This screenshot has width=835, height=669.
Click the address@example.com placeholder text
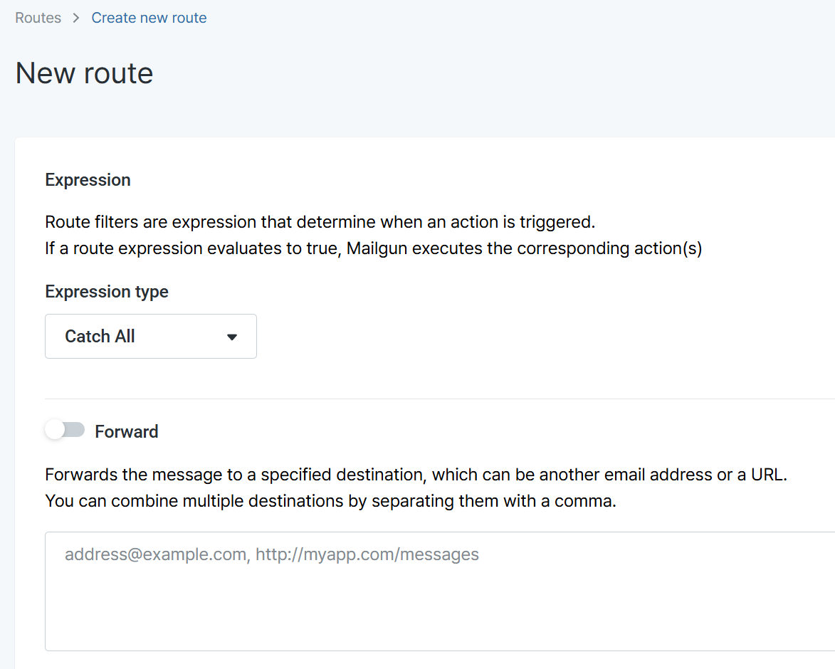pyautogui.click(x=272, y=554)
